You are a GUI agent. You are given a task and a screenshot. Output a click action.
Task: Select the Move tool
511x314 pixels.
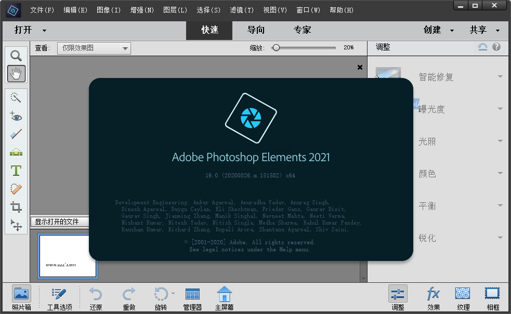click(16, 225)
